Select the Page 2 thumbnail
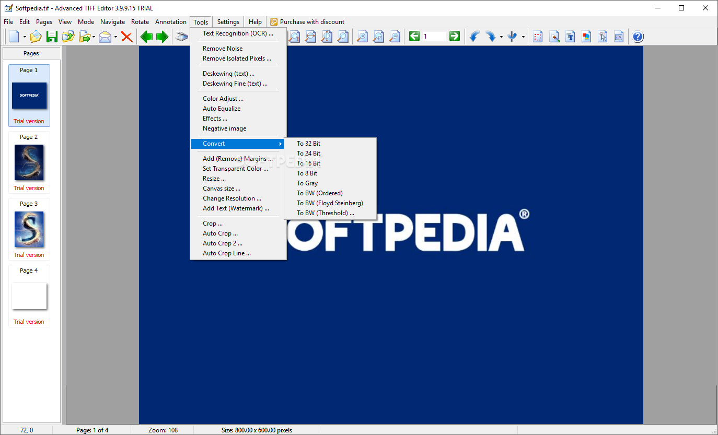 coord(29,162)
